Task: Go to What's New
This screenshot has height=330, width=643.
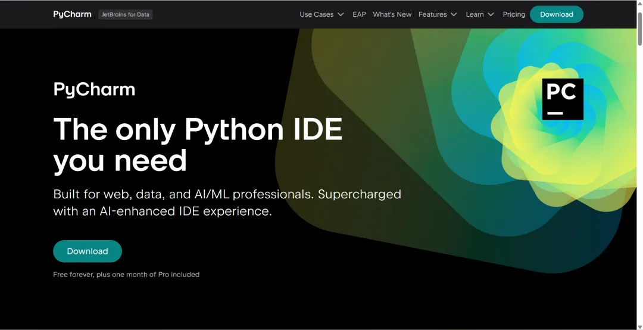Action: pyautogui.click(x=392, y=14)
